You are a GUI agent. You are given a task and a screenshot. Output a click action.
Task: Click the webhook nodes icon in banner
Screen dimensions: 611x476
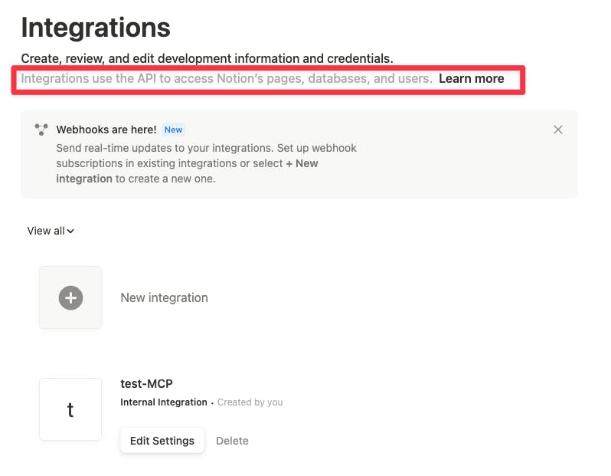coord(41,129)
